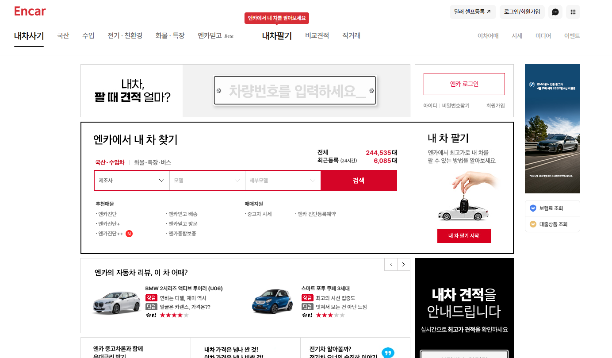This screenshot has width=612, height=358.
Task: Click BMW 2시리즈 액티브 투어러 (U06) title
Action: click(184, 289)
